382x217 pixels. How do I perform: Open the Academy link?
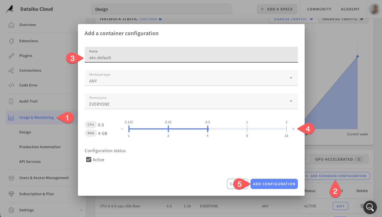tap(350, 9)
